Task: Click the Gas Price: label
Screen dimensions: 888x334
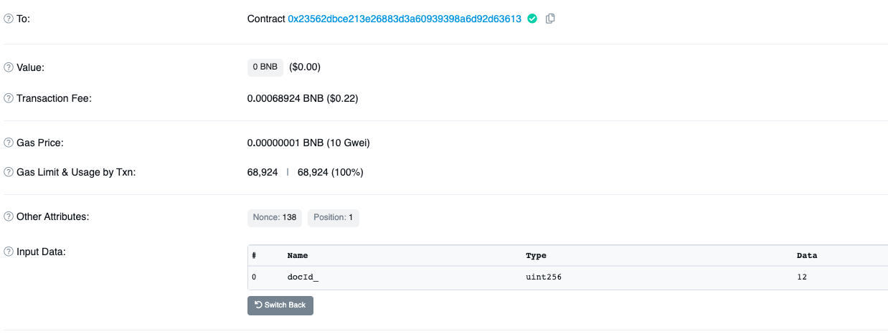Action: (40, 143)
